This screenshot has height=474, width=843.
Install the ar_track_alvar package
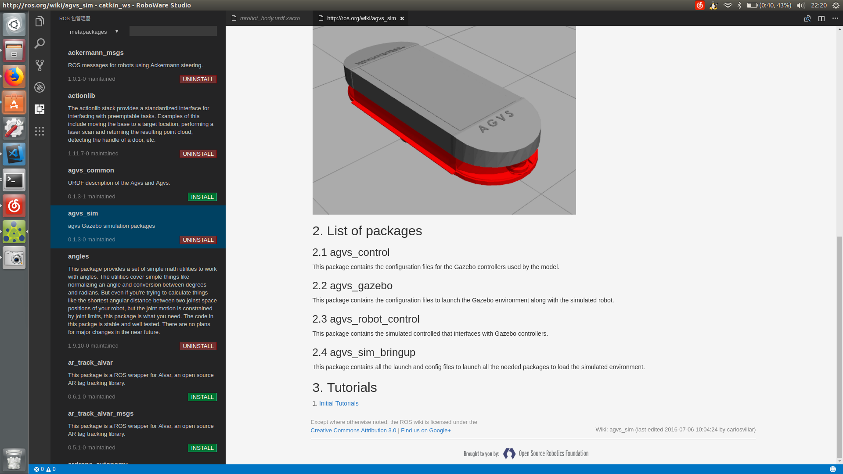click(202, 397)
